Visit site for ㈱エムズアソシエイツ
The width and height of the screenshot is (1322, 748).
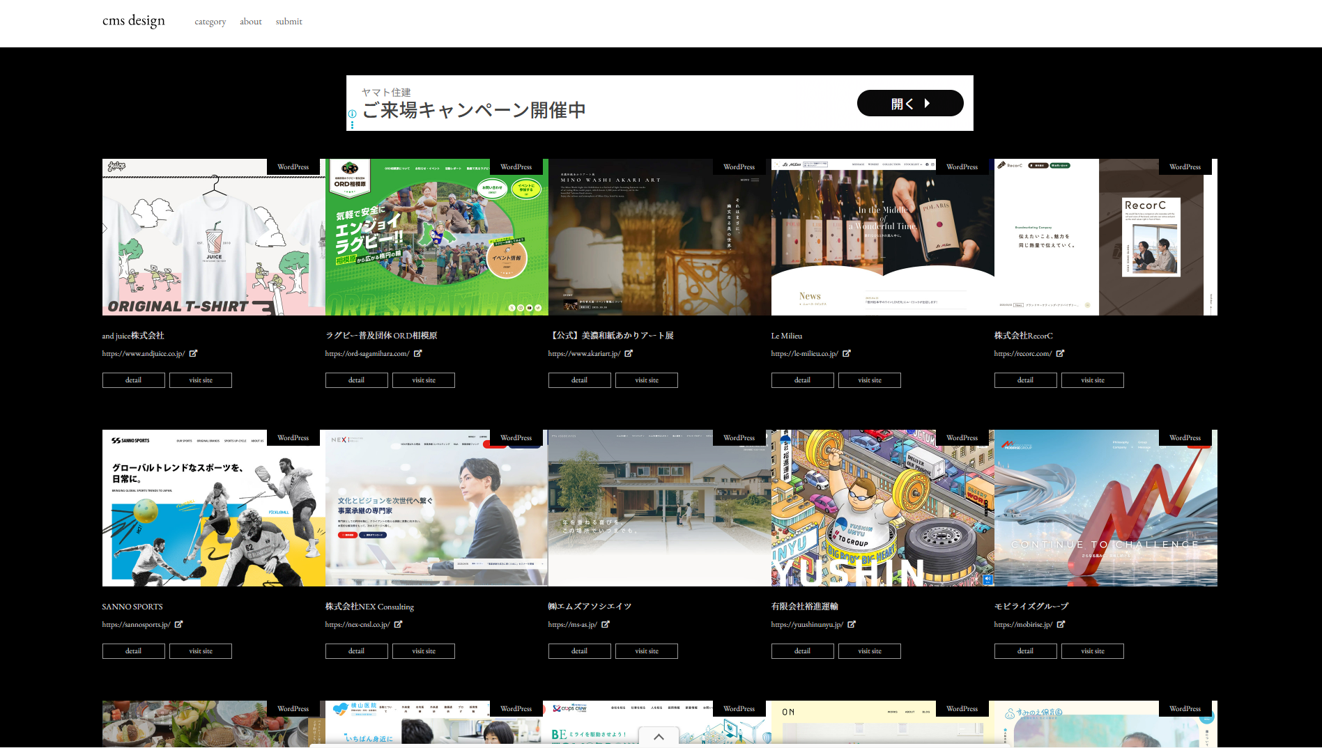[647, 651]
